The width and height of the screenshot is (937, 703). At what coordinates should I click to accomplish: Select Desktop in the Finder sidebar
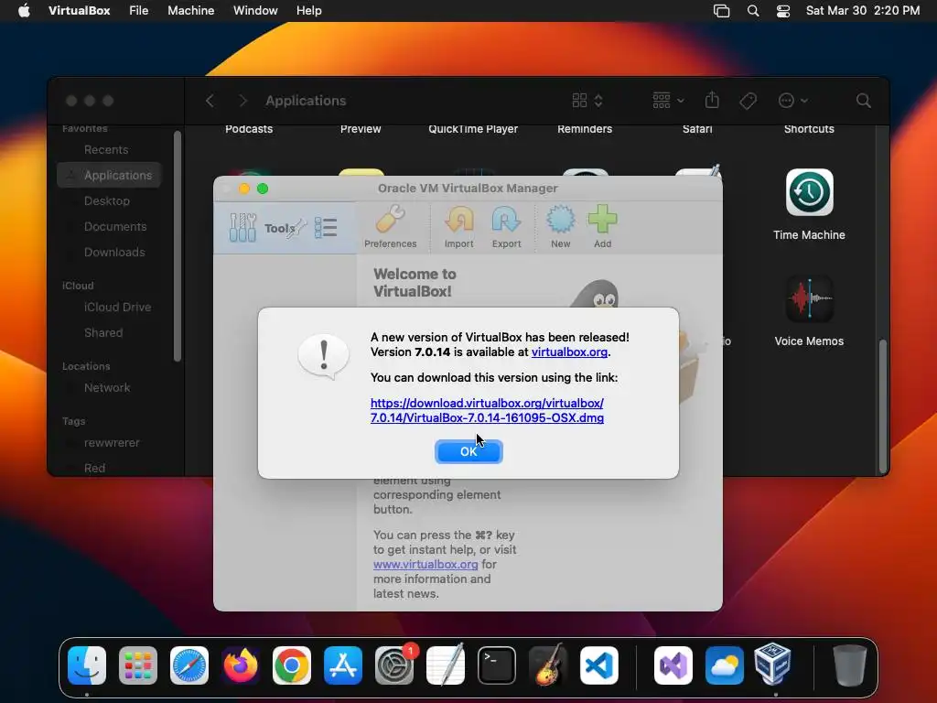(x=107, y=200)
